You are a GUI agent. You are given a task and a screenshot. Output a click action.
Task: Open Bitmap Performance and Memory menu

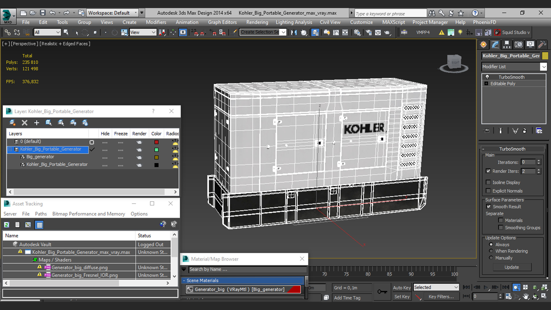(x=89, y=214)
